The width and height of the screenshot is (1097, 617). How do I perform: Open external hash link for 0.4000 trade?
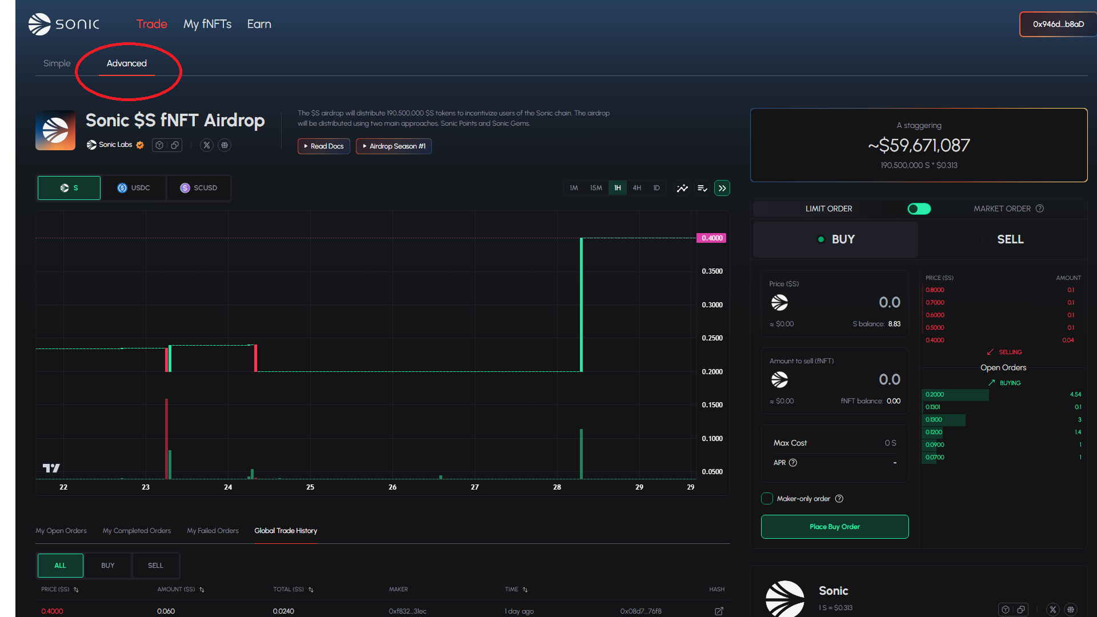[x=719, y=611]
